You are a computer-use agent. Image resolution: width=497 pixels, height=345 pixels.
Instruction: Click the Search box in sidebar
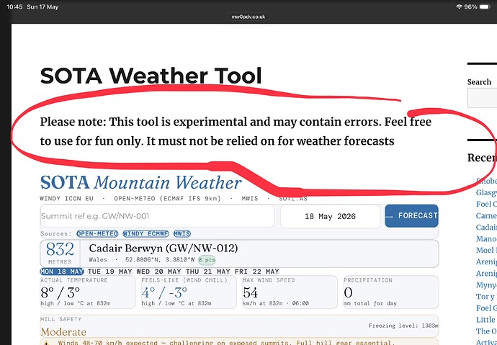pos(482,98)
